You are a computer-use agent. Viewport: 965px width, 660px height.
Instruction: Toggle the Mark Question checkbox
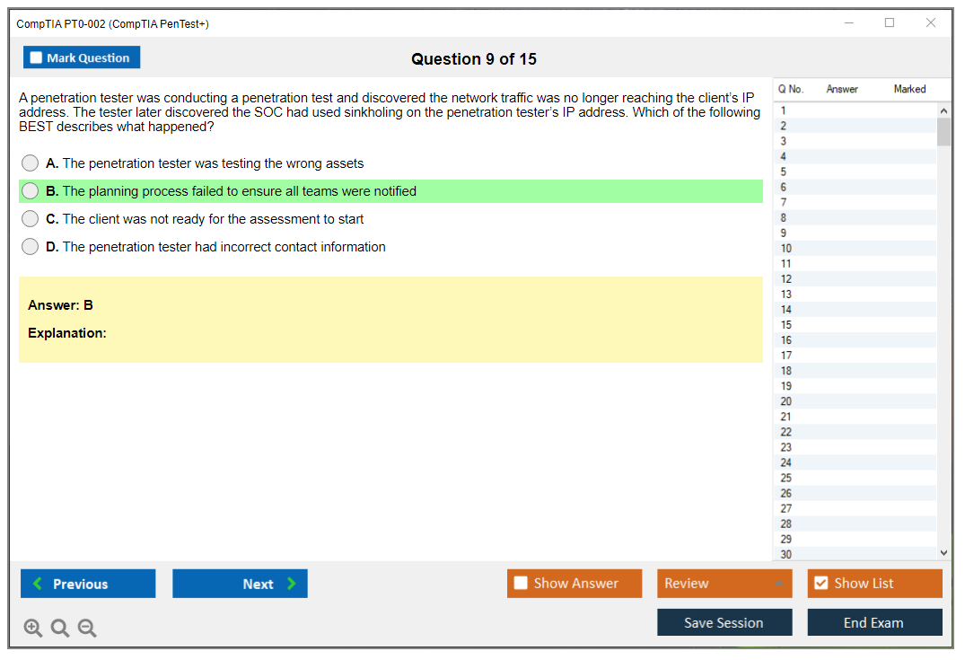pos(37,57)
